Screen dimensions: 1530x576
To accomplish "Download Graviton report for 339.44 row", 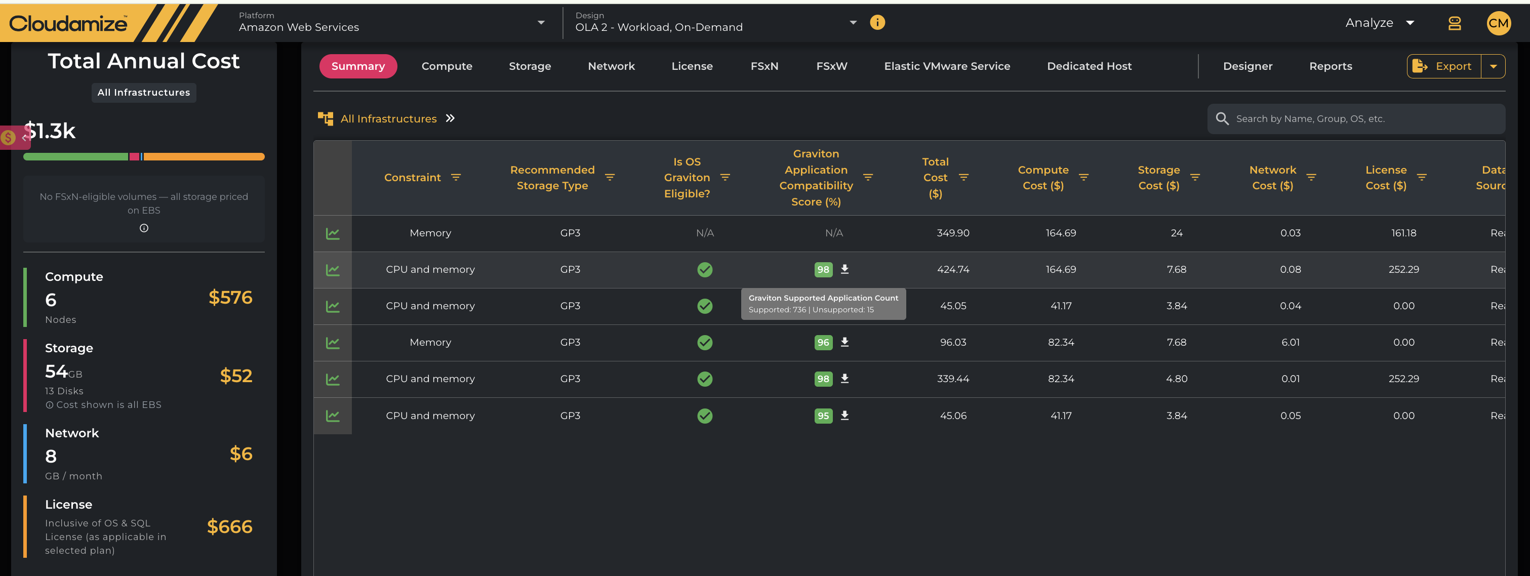I will (844, 378).
